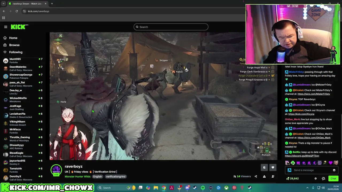Open the kick.com/OhGee_Mark chat link
The height and width of the screenshot is (192, 342).
[314, 138]
